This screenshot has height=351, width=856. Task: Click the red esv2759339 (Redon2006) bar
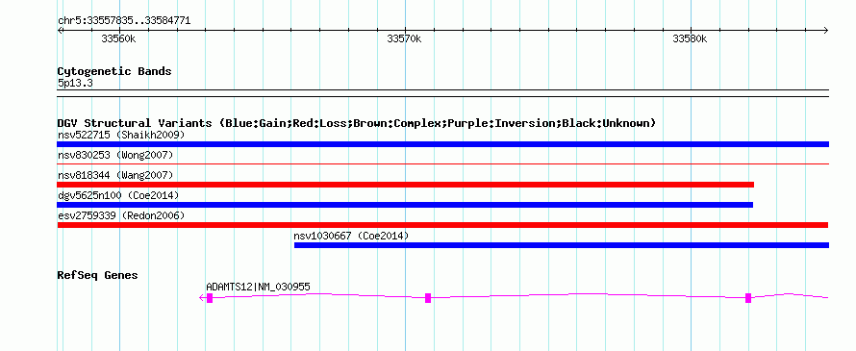442,225
